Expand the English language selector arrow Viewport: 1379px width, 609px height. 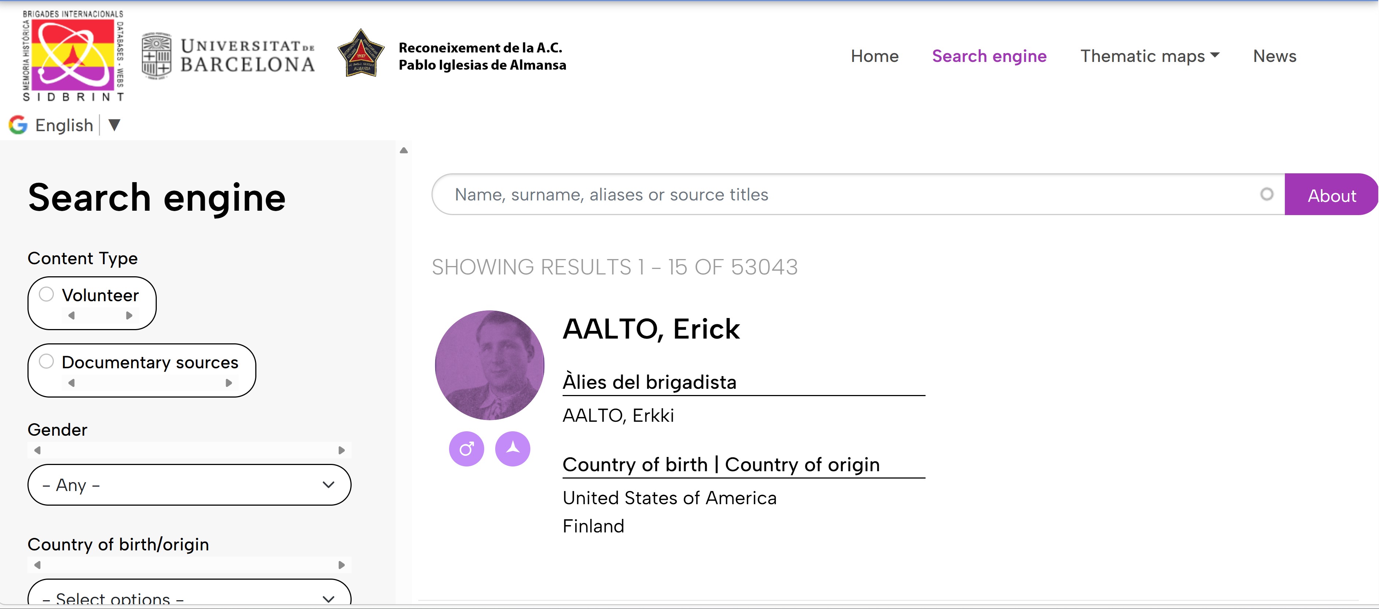coord(114,125)
